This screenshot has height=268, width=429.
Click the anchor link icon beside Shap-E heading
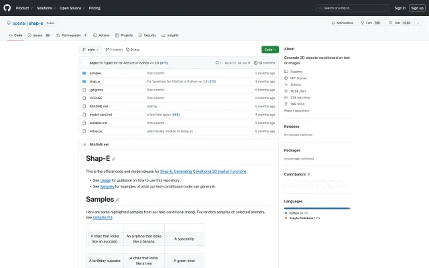pyautogui.click(x=114, y=159)
